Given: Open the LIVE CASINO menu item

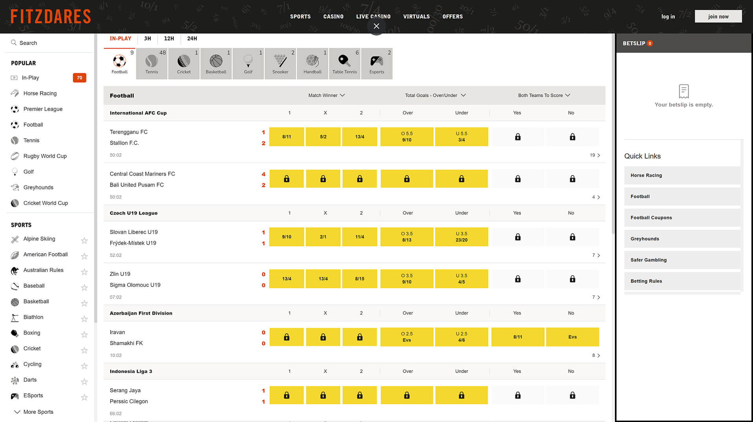Looking at the screenshot, I should tap(373, 16).
